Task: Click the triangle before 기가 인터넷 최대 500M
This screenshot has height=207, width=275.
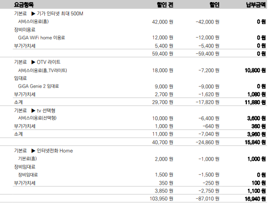Action: (33, 14)
